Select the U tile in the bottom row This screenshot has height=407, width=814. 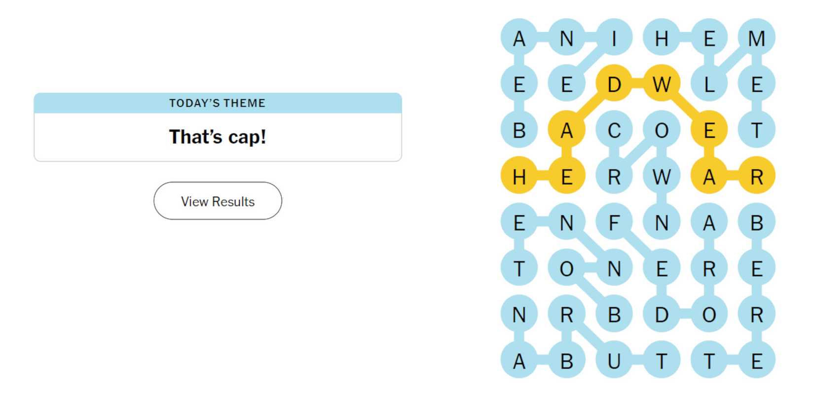click(614, 361)
